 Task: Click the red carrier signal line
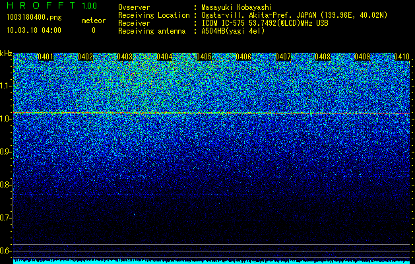(x=211, y=113)
